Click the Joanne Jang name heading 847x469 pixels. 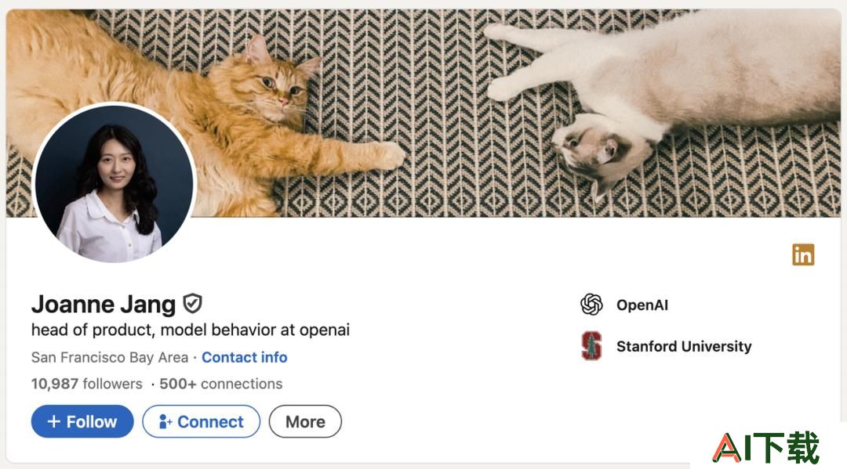tap(104, 305)
